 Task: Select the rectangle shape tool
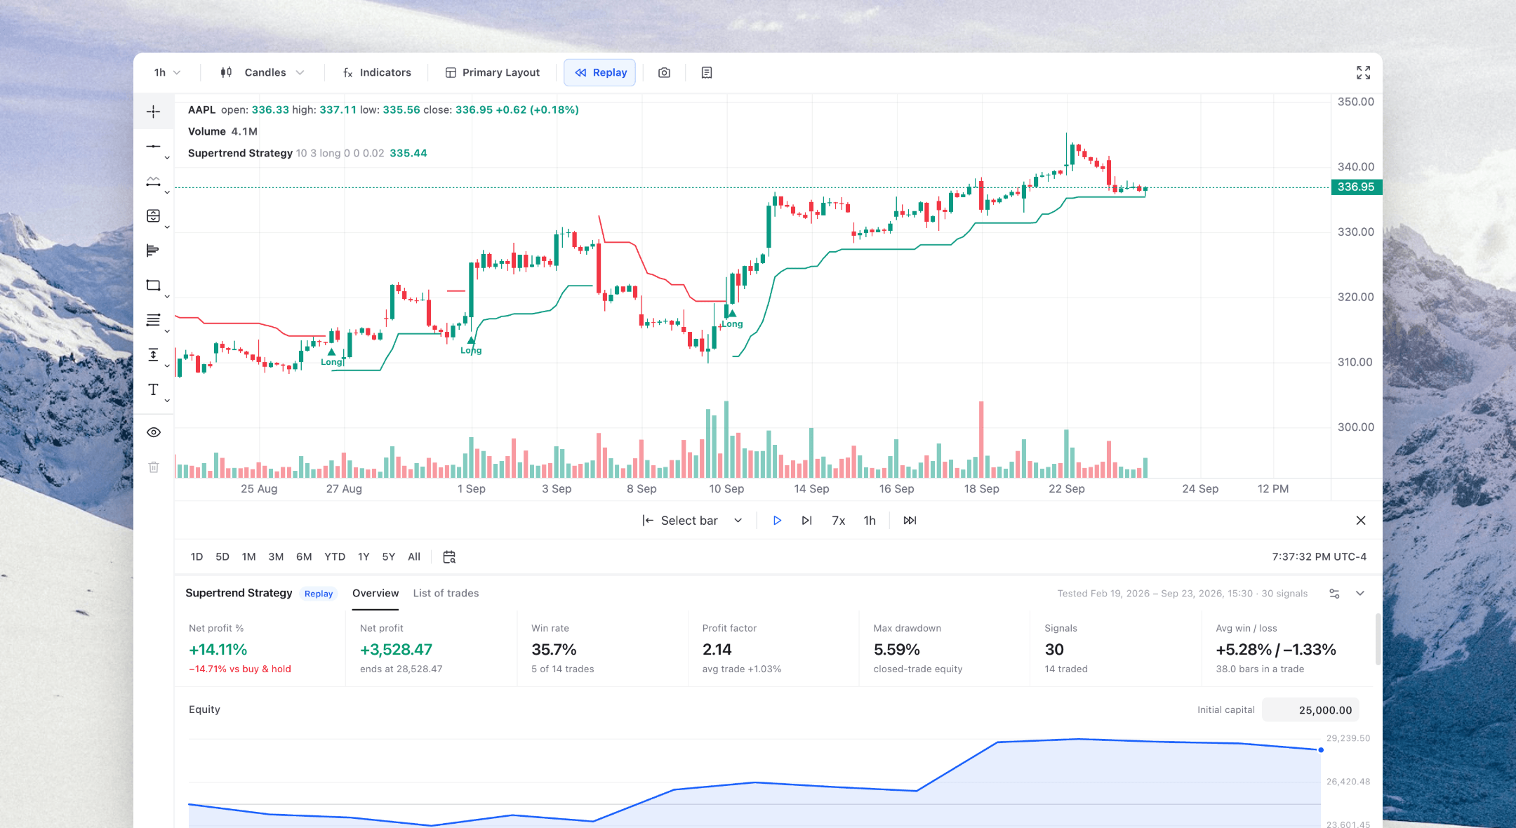click(x=153, y=285)
